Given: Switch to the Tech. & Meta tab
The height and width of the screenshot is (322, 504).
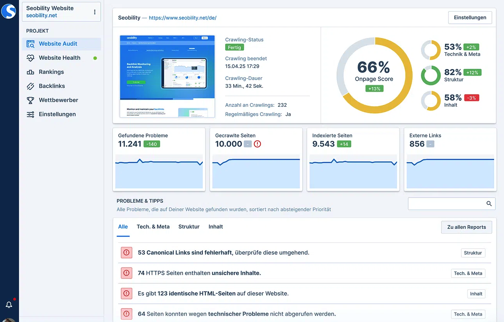Looking at the screenshot, I should pyautogui.click(x=153, y=227).
